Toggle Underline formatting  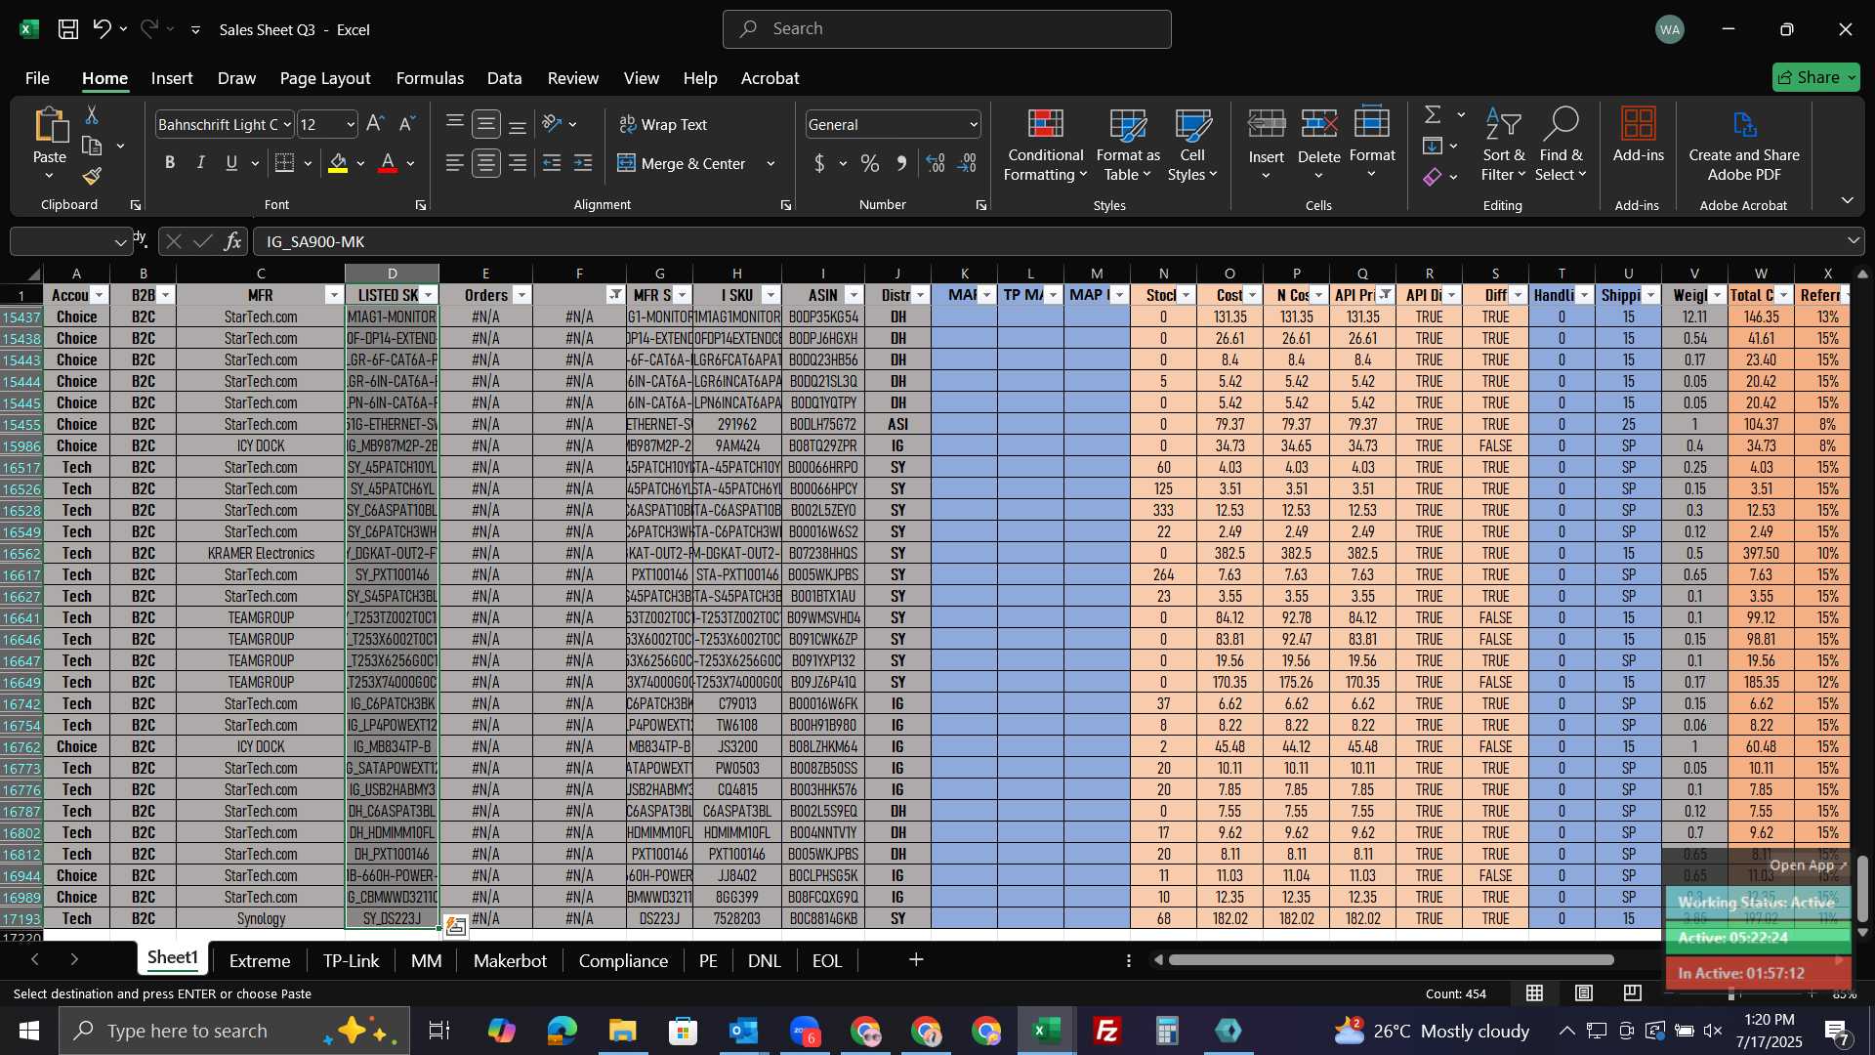[231, 163]
